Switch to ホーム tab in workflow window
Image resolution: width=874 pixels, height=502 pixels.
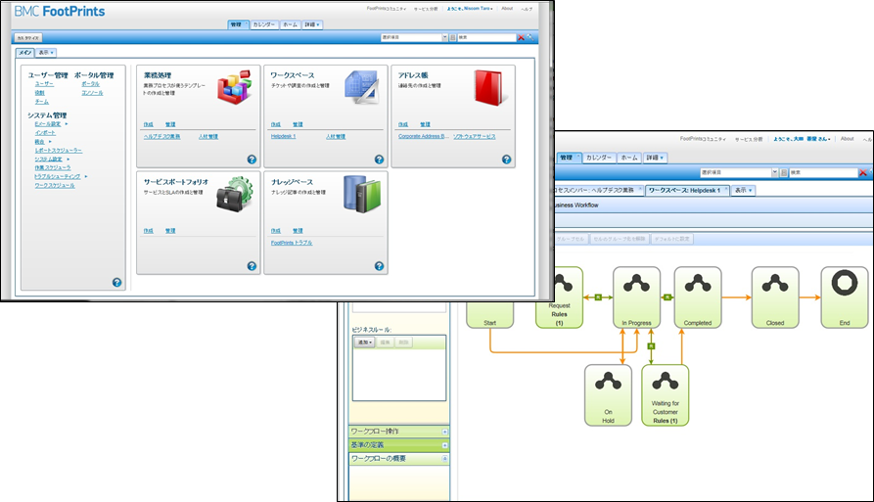[x=629, y=158]
